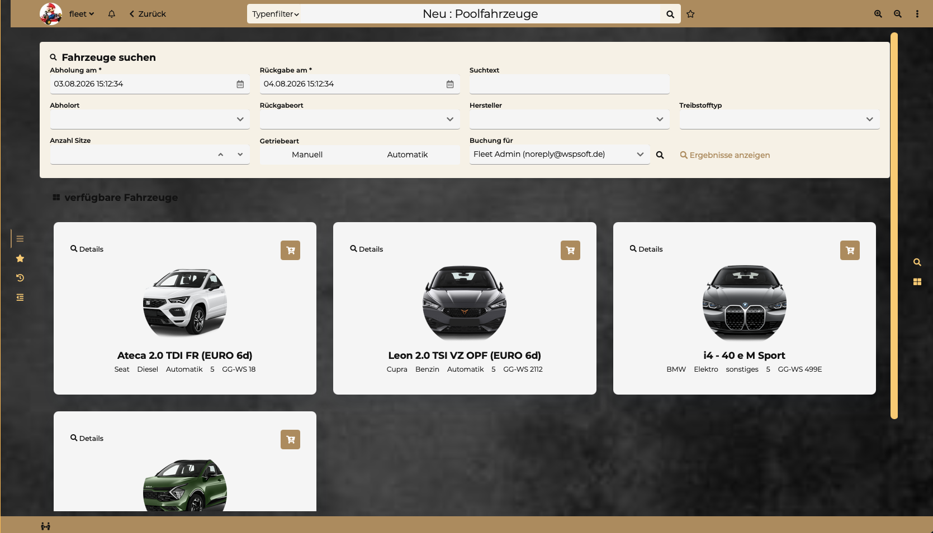The image size is (933, 533).
Task: Click the bottom bar connection icon
Action: pyautogui.click(x=46, y=526)
